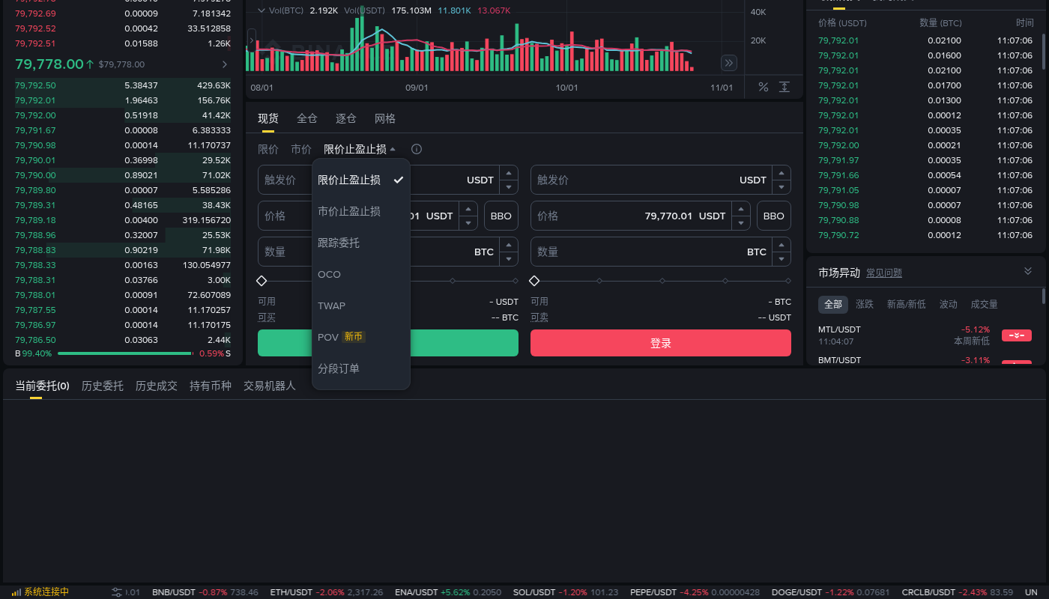Select 市价止盈止损 from the dropdown menu

361,211
